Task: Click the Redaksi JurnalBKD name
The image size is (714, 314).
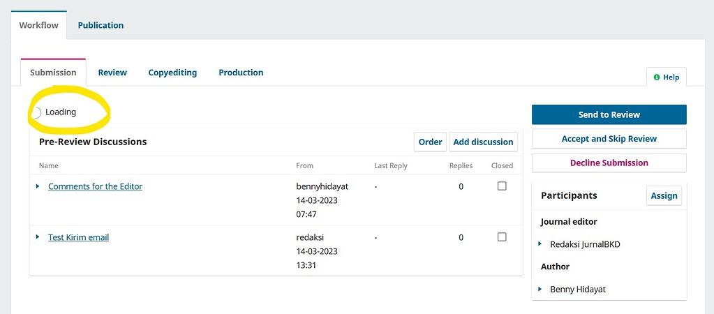Action: coord(585,244)
